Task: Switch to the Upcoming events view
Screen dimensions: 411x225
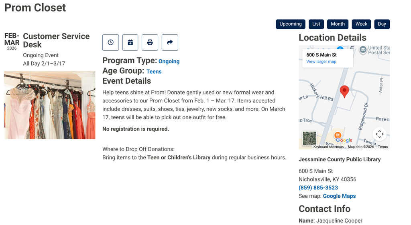Action: tap(291, 24)
